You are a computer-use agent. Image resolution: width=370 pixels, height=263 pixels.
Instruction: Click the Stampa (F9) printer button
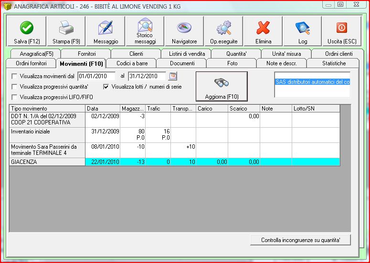[x=66, y=31]
